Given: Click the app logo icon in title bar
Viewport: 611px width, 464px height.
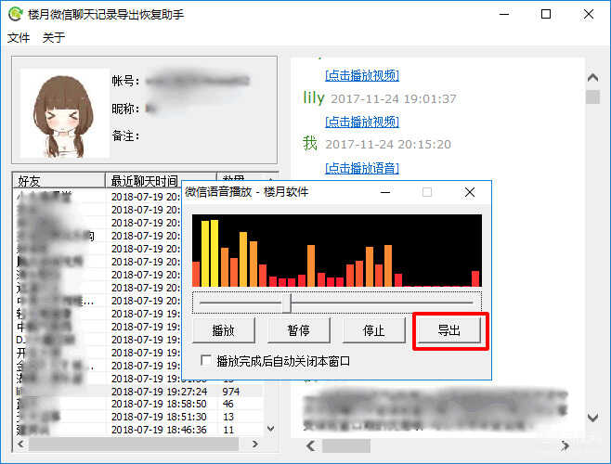Looking at the screenshot, I should pyautogui.click(x=15, y=14).
